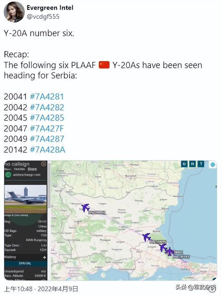The height and width of the screenshot is (295, 221).
Task: Open hashtag #7A427F link
Action: 47,128
